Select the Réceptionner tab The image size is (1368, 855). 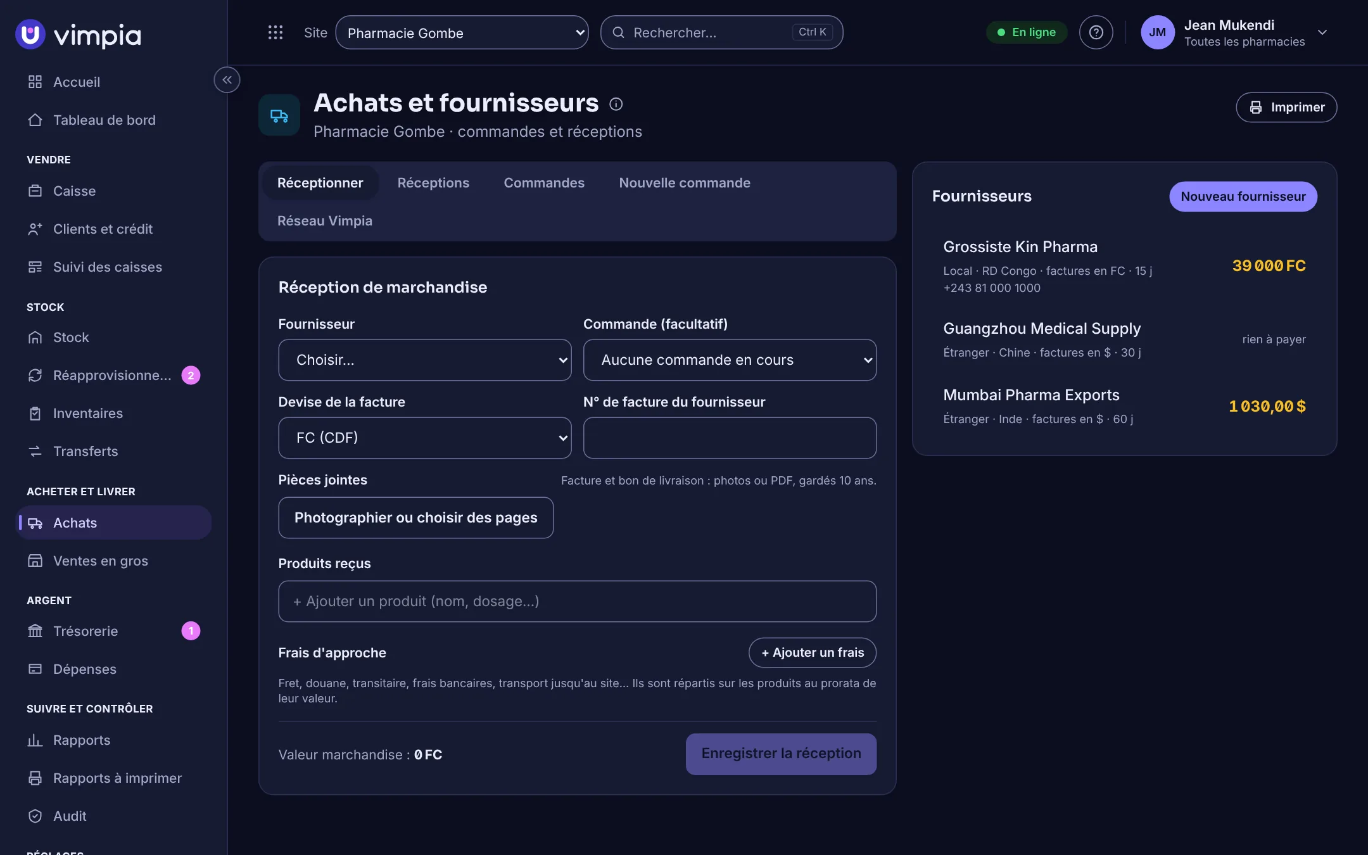click(320, 182)
